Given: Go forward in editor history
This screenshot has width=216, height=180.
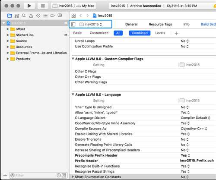Looking at the screenshot, I should point(87,16).
